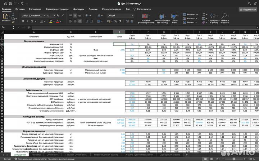Screen dimensions: 259x161
Task: Open Conditional Formatting (Условное форматирование)
Action: 146,18
